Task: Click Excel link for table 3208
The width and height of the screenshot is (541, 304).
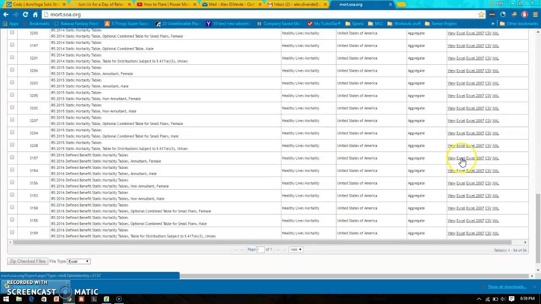Action: point(461,146)
